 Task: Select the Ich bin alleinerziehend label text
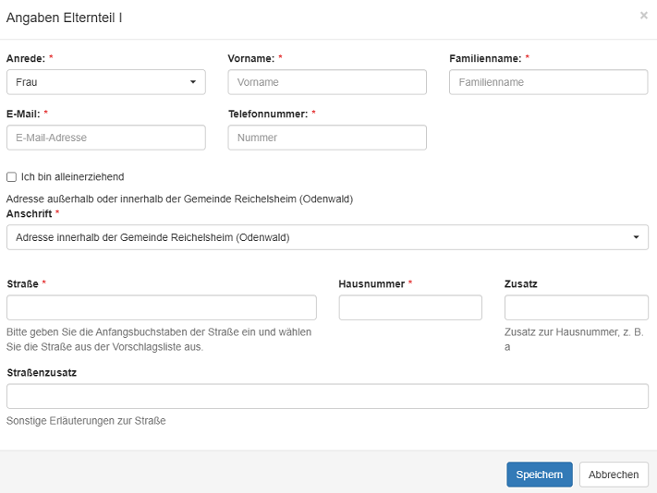(x=72, y=177)
